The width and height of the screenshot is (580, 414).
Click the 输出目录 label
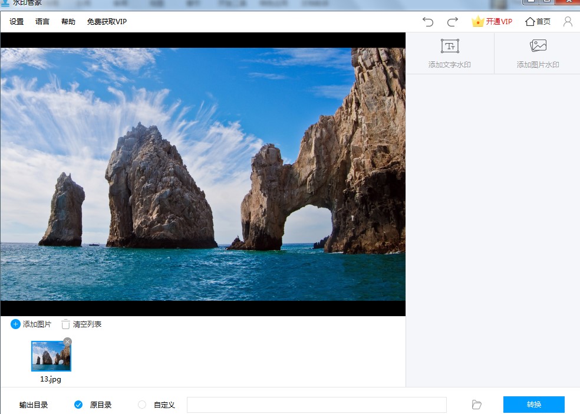(x=34, y=405)
